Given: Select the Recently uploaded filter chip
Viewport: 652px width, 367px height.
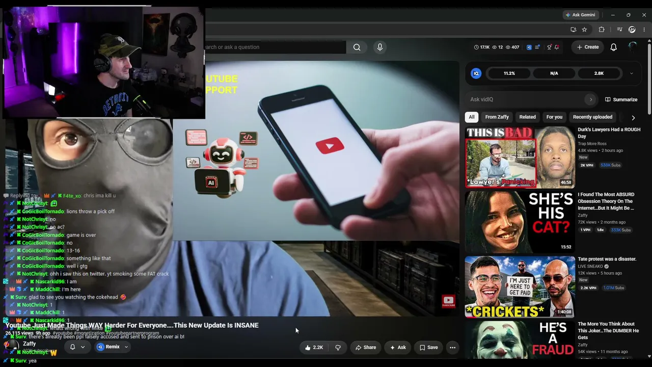Looking at the screenshot, I should pos(592,117).
